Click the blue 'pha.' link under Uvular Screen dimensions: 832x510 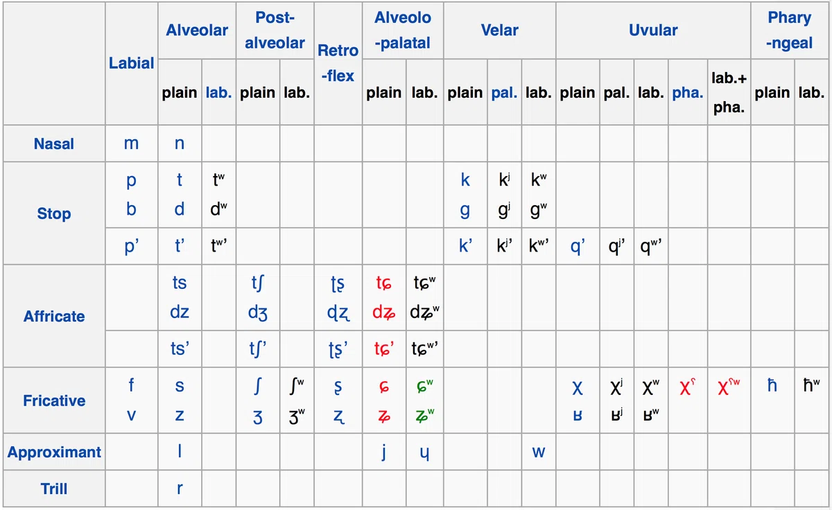688,93
